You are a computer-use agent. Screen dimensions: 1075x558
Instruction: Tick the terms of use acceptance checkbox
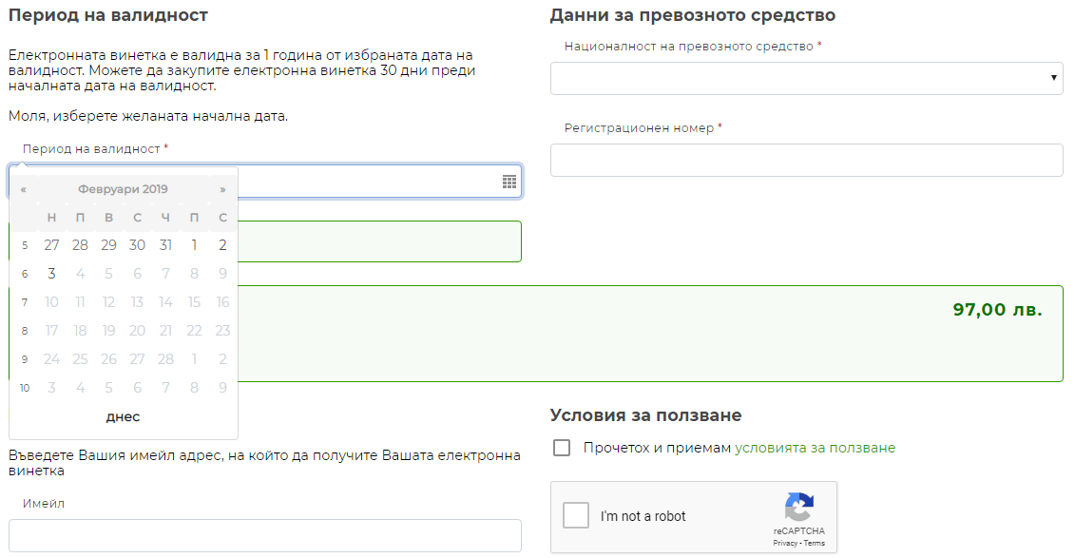pos(562,448)
